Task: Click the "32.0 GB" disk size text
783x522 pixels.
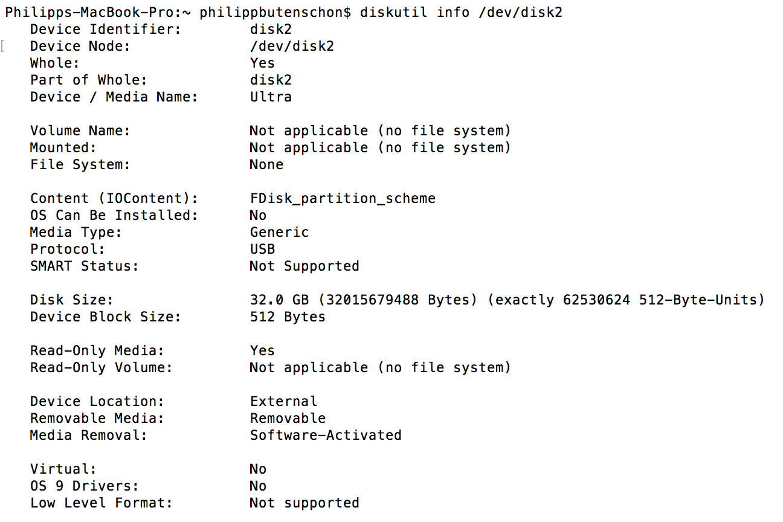Action: pos(279,300)
